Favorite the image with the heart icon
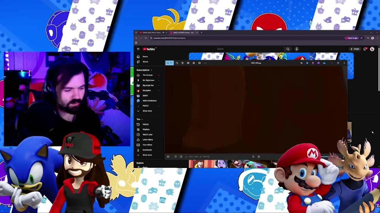The image size is (380, 213). pos(175,157)
